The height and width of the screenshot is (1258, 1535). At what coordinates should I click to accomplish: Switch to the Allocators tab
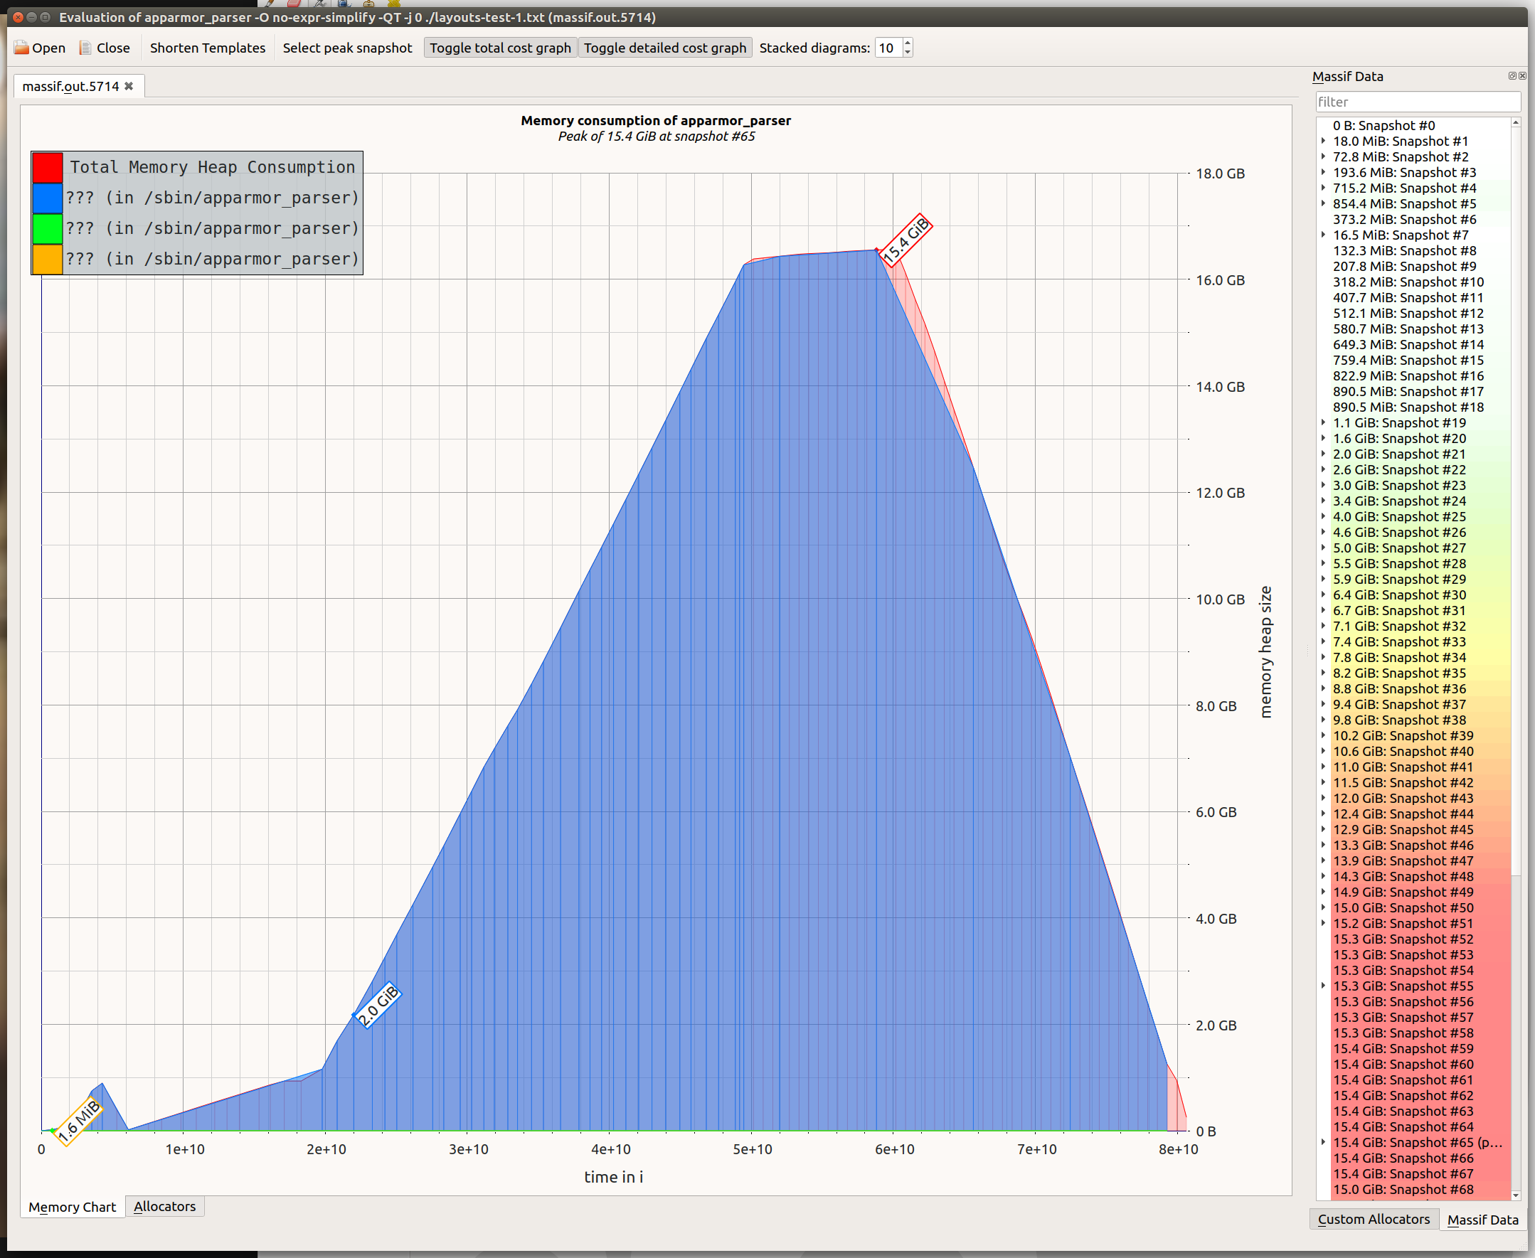tap(164, 1207)
